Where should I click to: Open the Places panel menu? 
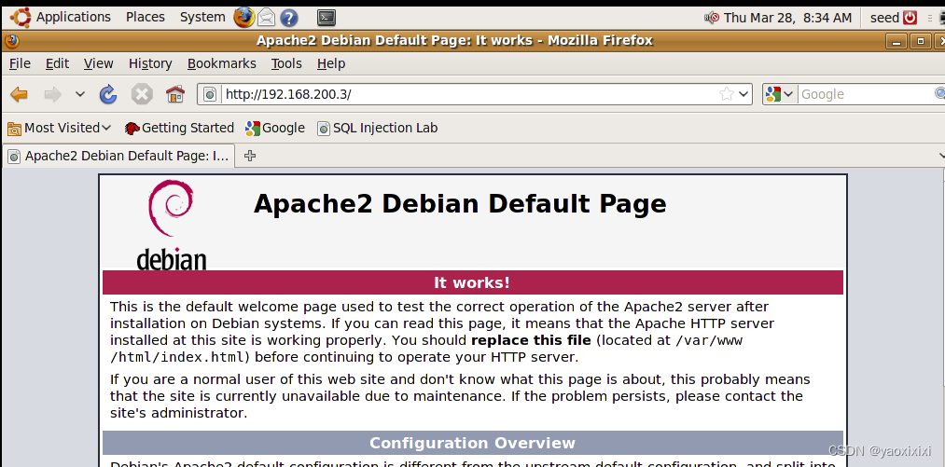point(146,18)
